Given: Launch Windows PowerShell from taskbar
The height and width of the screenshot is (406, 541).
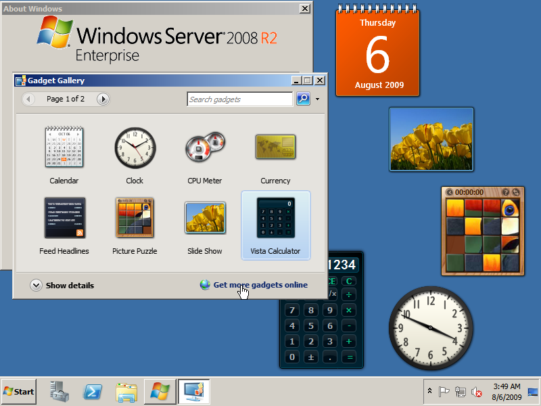Looking at the screenshot, I should tap(93, 392).
